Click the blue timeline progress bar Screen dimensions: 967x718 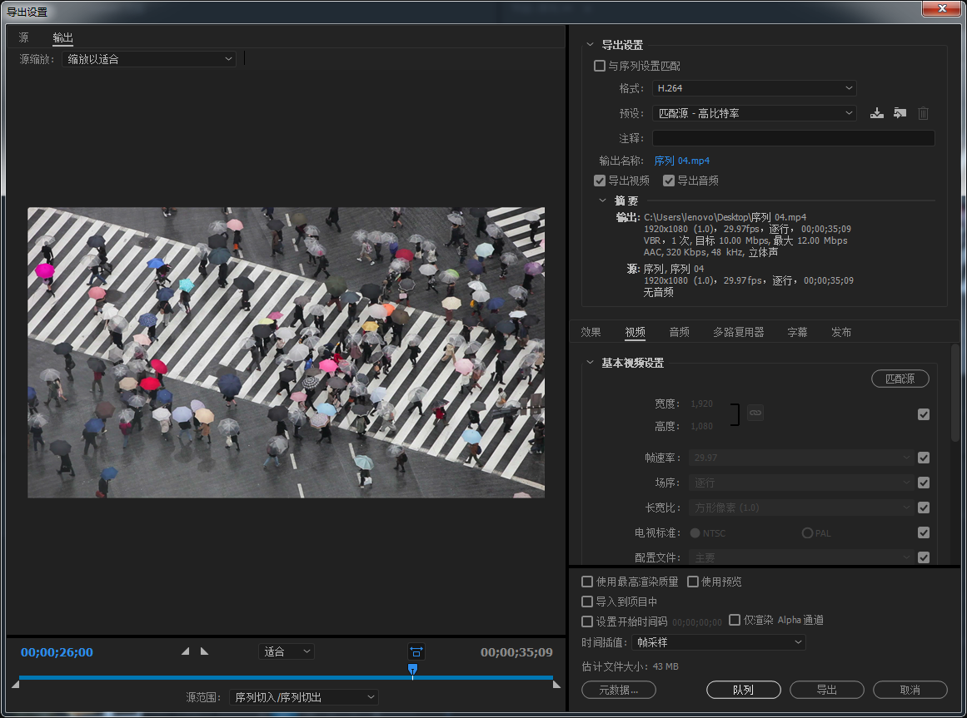[286, 678]
